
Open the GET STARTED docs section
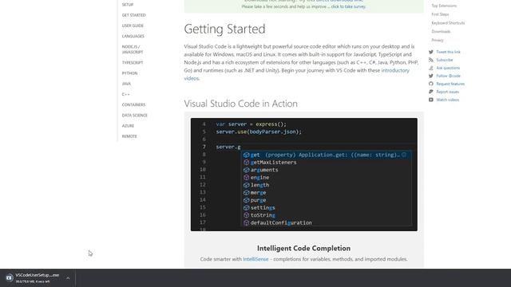[133, 15]
